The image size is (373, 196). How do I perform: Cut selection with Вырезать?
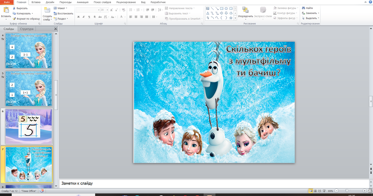(20, 8)
